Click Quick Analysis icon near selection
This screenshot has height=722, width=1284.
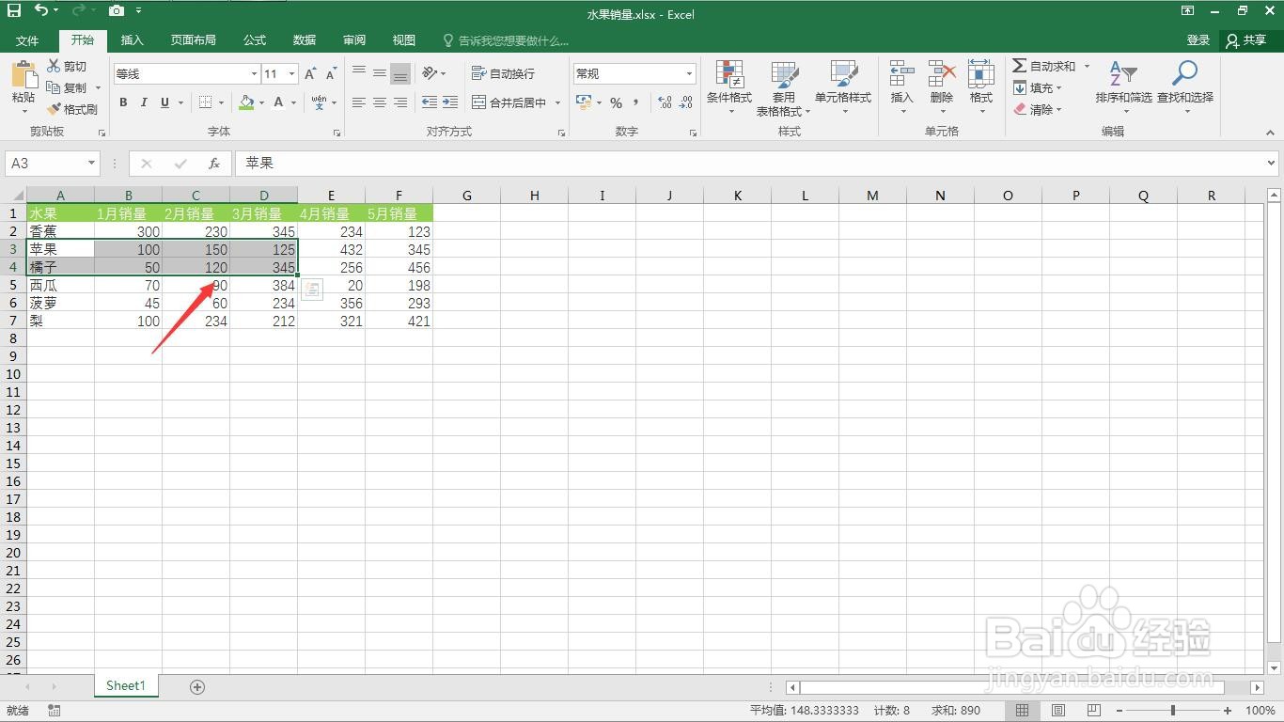coord(311,290)
